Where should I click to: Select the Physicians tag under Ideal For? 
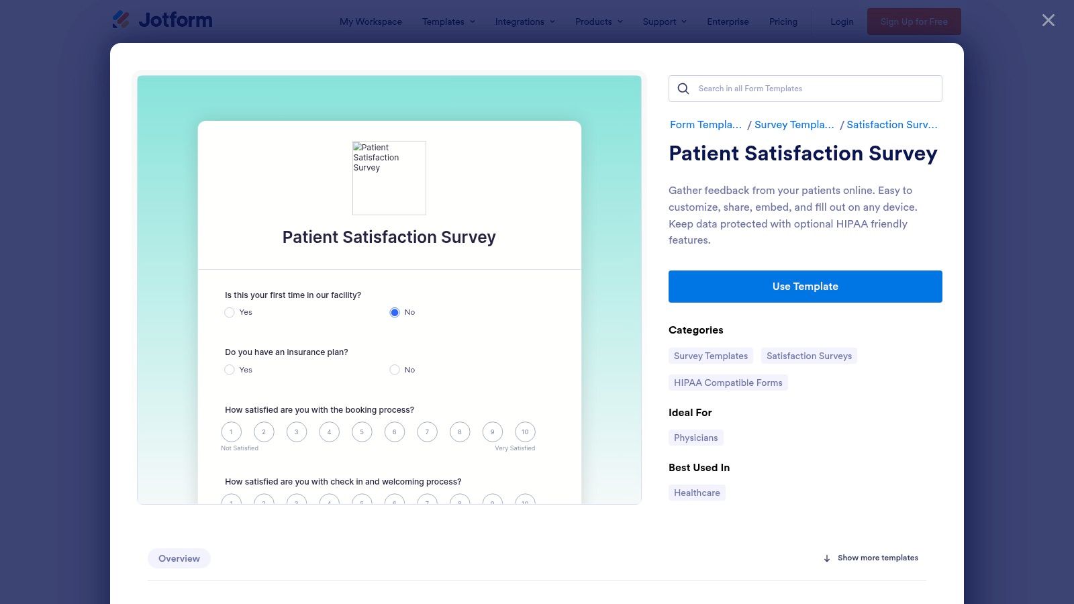(696, 437)
